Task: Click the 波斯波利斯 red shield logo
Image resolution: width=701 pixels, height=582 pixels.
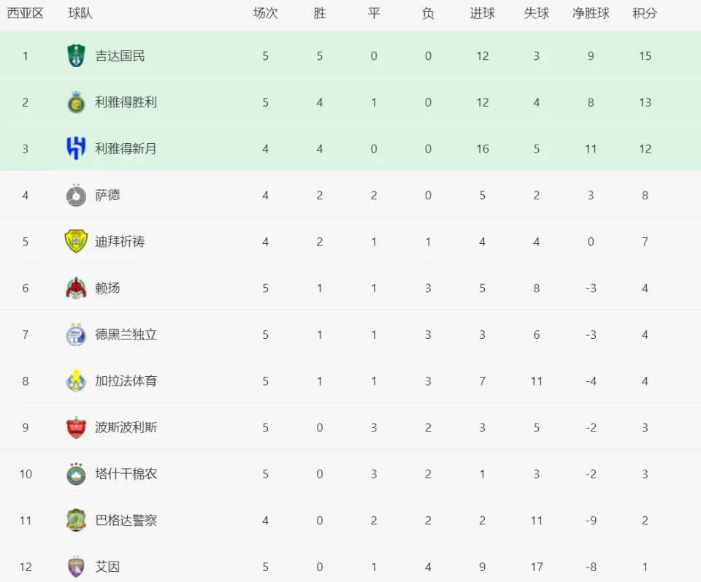Action: [x=76, y=427]
